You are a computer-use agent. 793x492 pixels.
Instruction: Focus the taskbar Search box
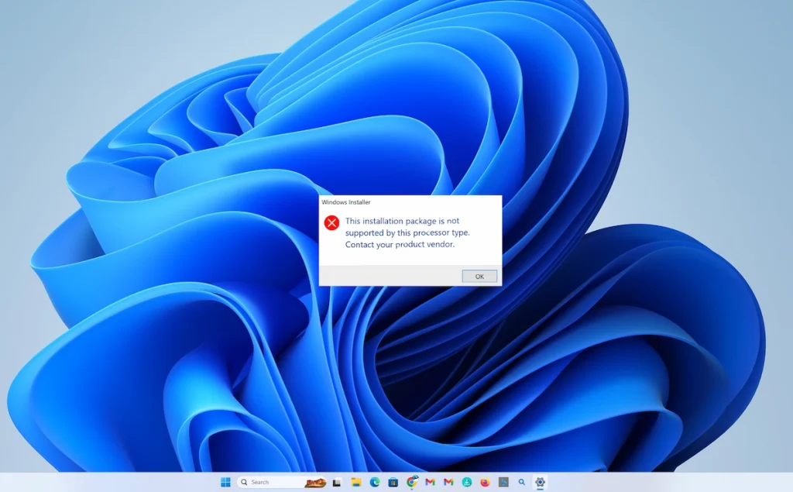click(282, 482)
